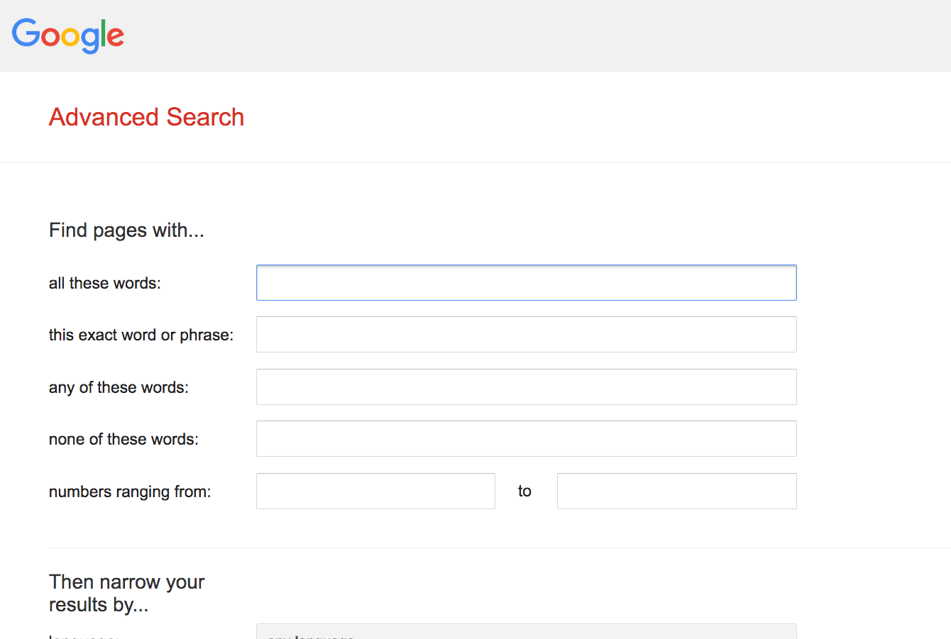This screenshot has height=639, width=951.
Task: Click the horizontal divider below number range
Action: [500, 548]
